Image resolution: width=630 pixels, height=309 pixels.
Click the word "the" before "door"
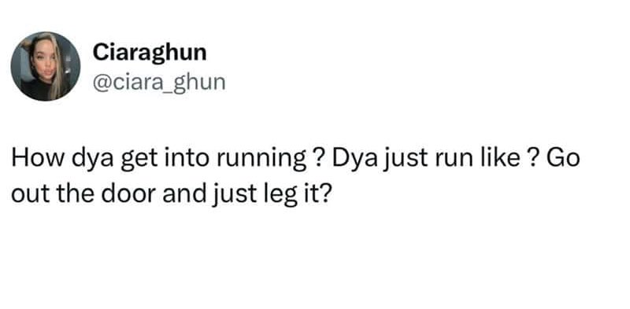pyautogui.click(x=75, y=193)
